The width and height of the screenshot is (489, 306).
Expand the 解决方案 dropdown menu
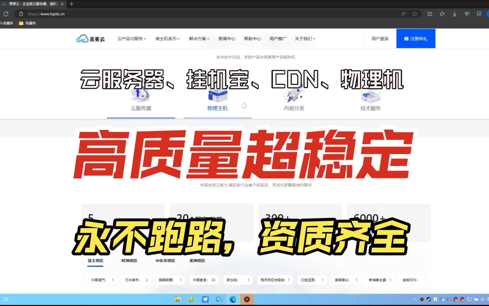[199, 39]
